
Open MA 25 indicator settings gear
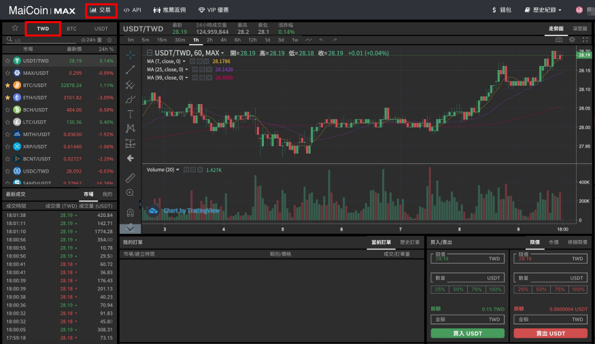[x=202, y=69]
